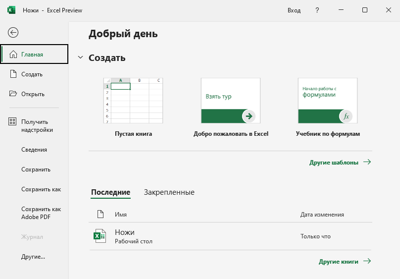
Task: Click the document icon in list header
Action: coord(100,214)
